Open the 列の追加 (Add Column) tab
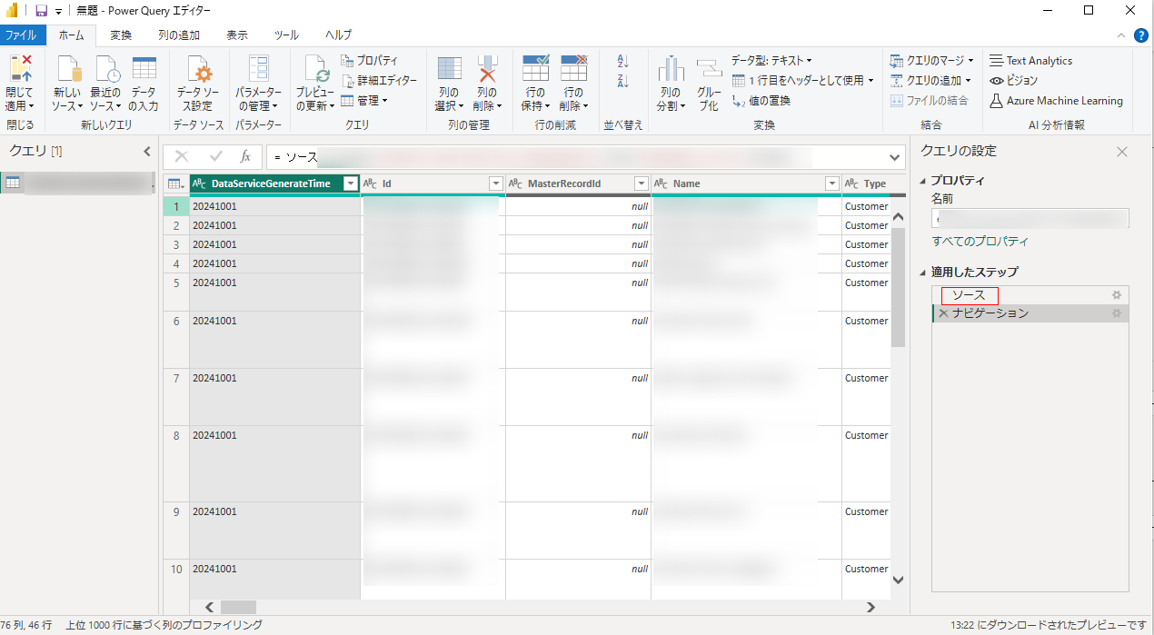 179,35
